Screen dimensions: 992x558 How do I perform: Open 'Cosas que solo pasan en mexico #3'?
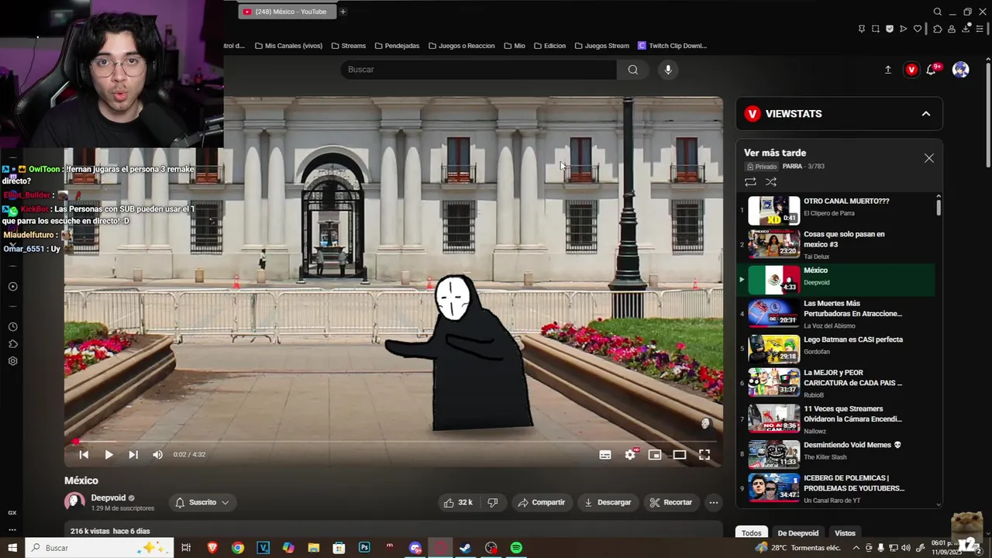(x=837, y=245)
